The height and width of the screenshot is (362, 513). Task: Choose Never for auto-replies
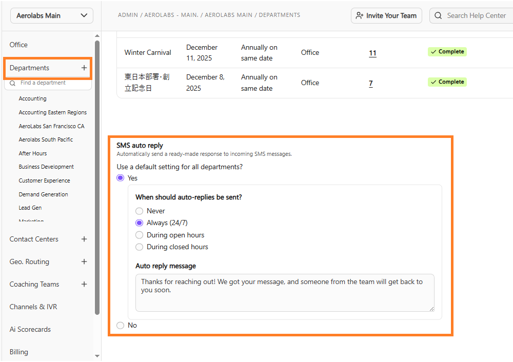pyautogui.click(x=140, y=211)
